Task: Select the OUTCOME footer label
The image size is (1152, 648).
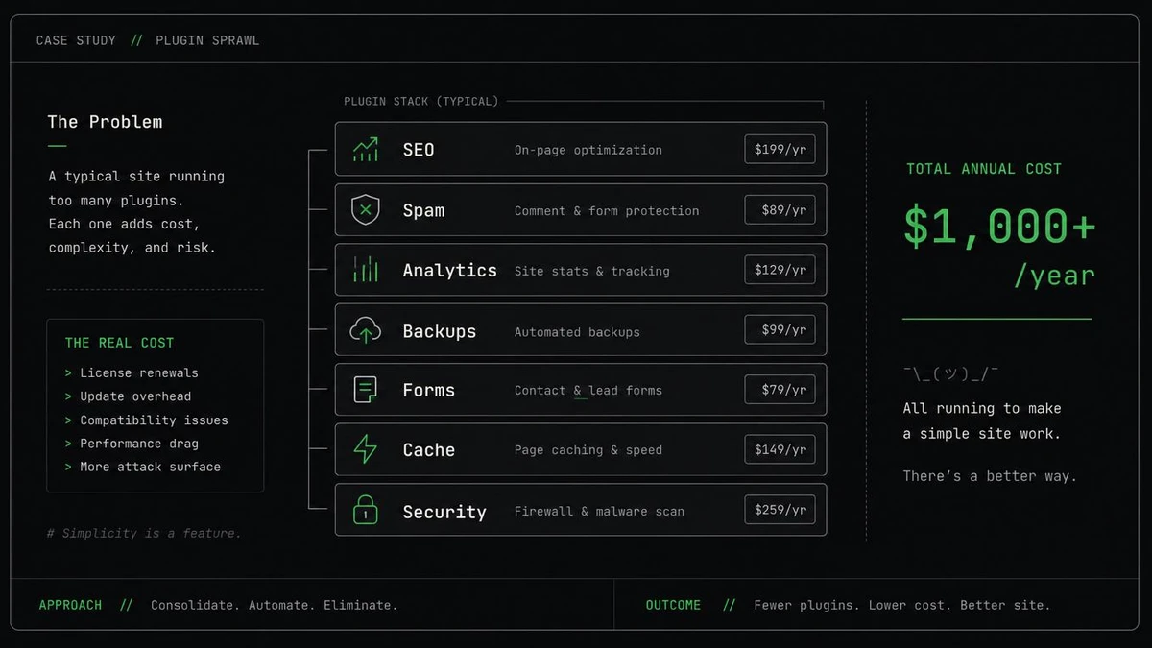Action: click(673, 605)
